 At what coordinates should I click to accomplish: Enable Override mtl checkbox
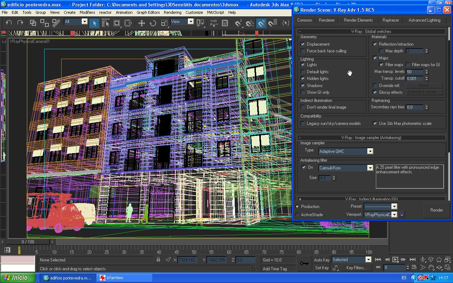tap(375, 86)
